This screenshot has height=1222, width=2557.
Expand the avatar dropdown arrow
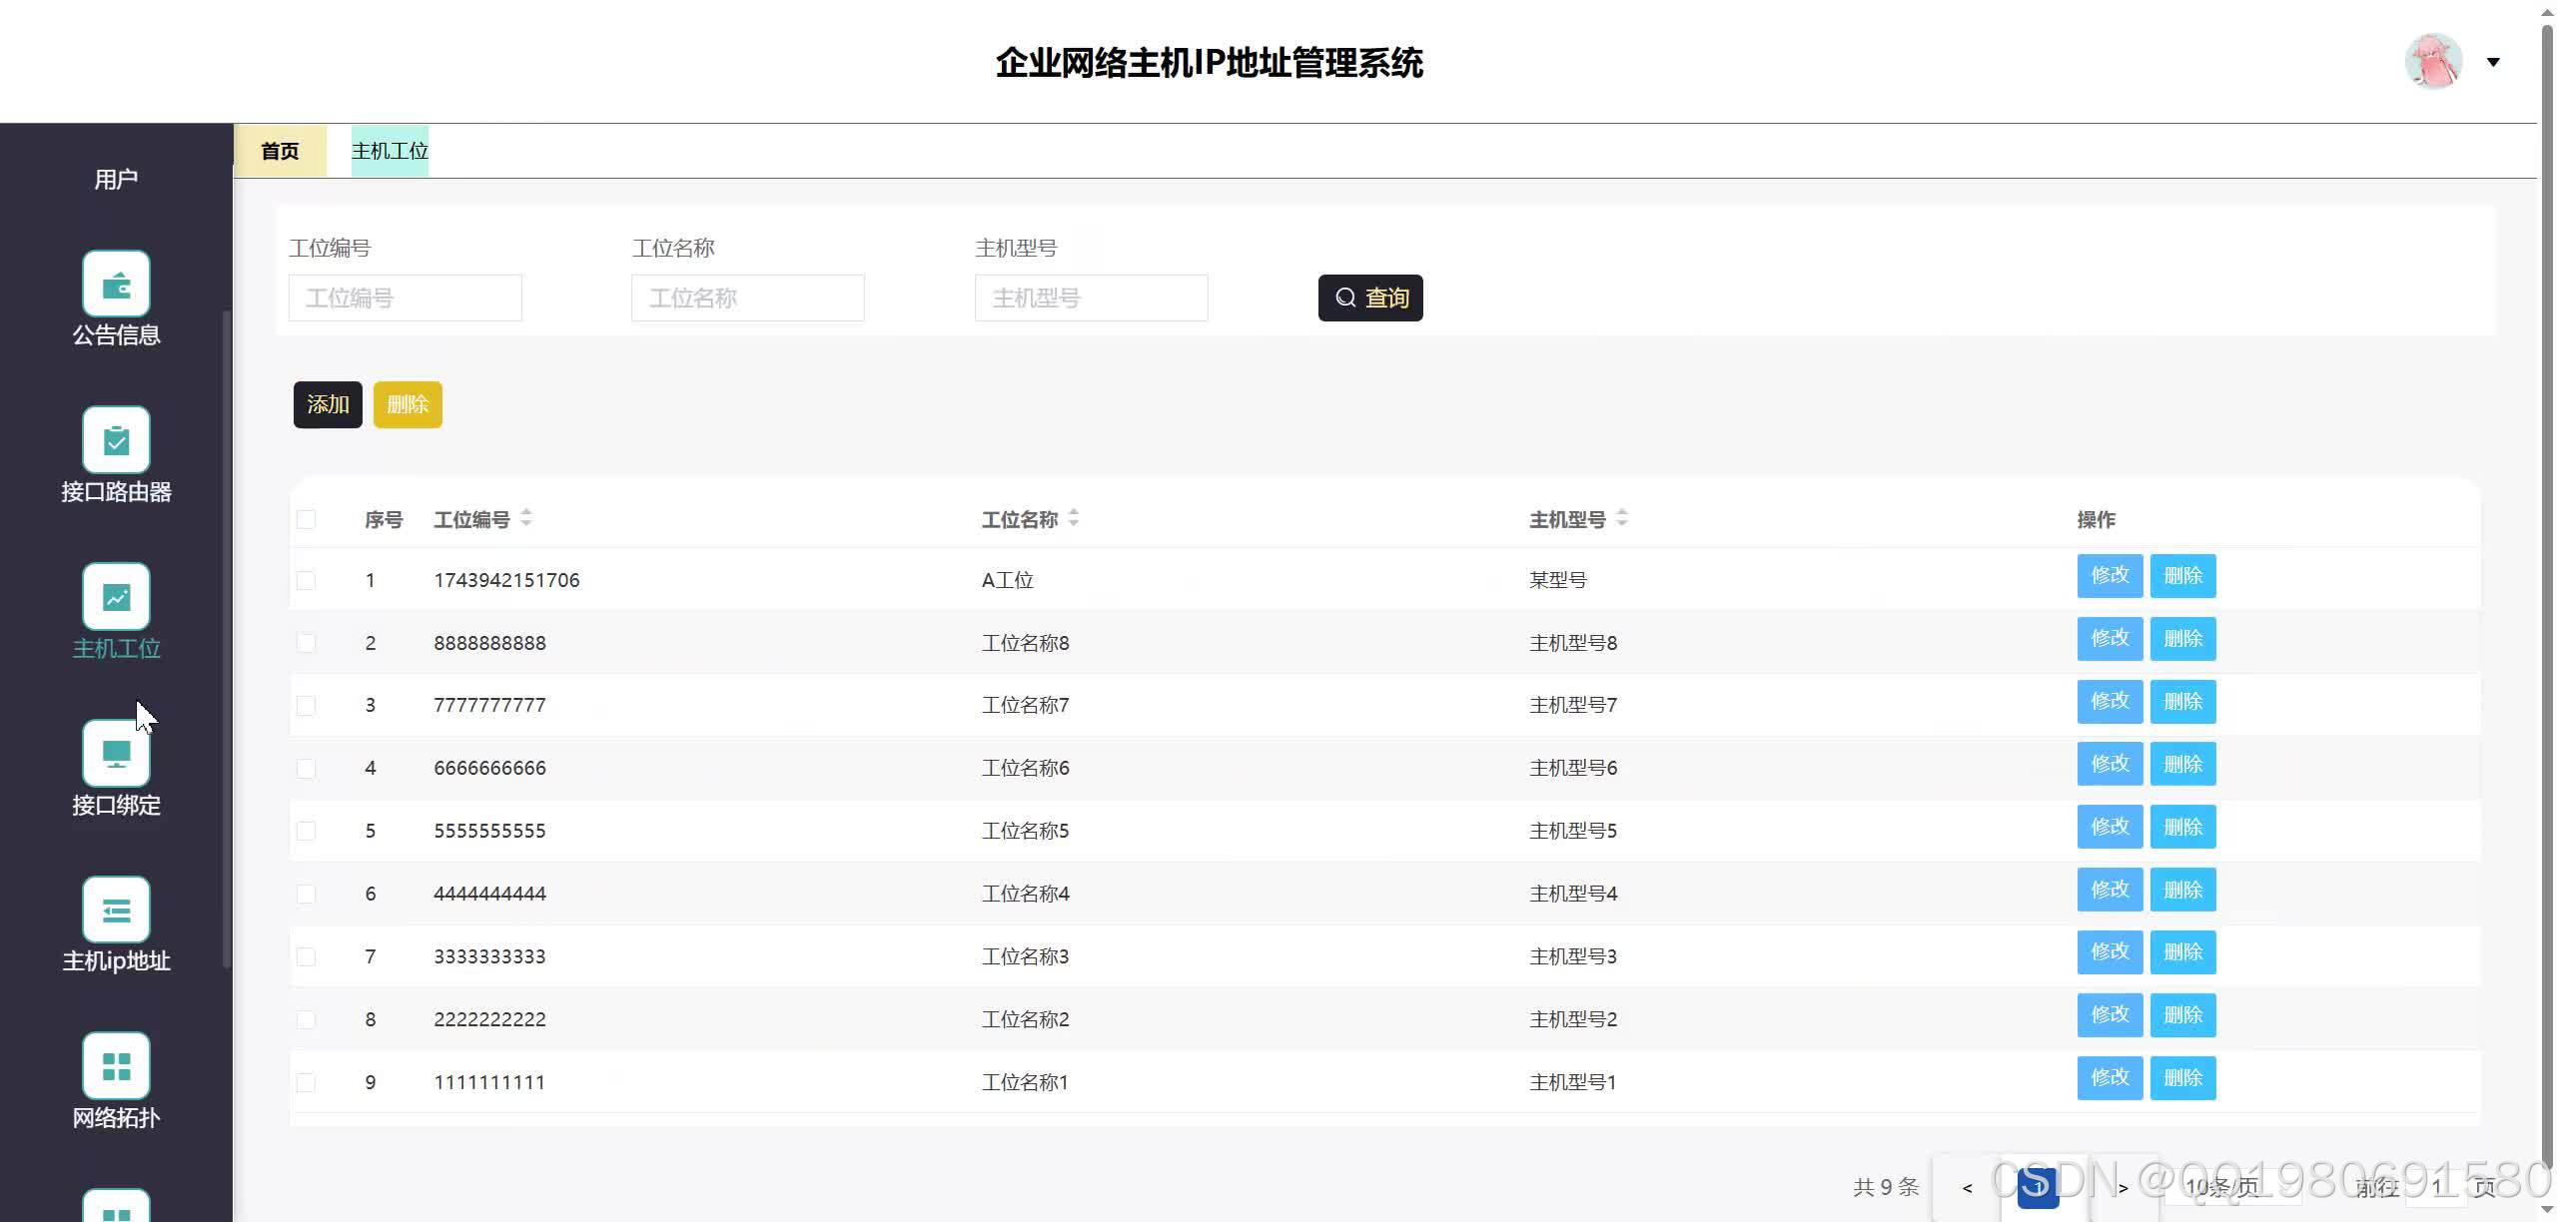point(2493,62)
